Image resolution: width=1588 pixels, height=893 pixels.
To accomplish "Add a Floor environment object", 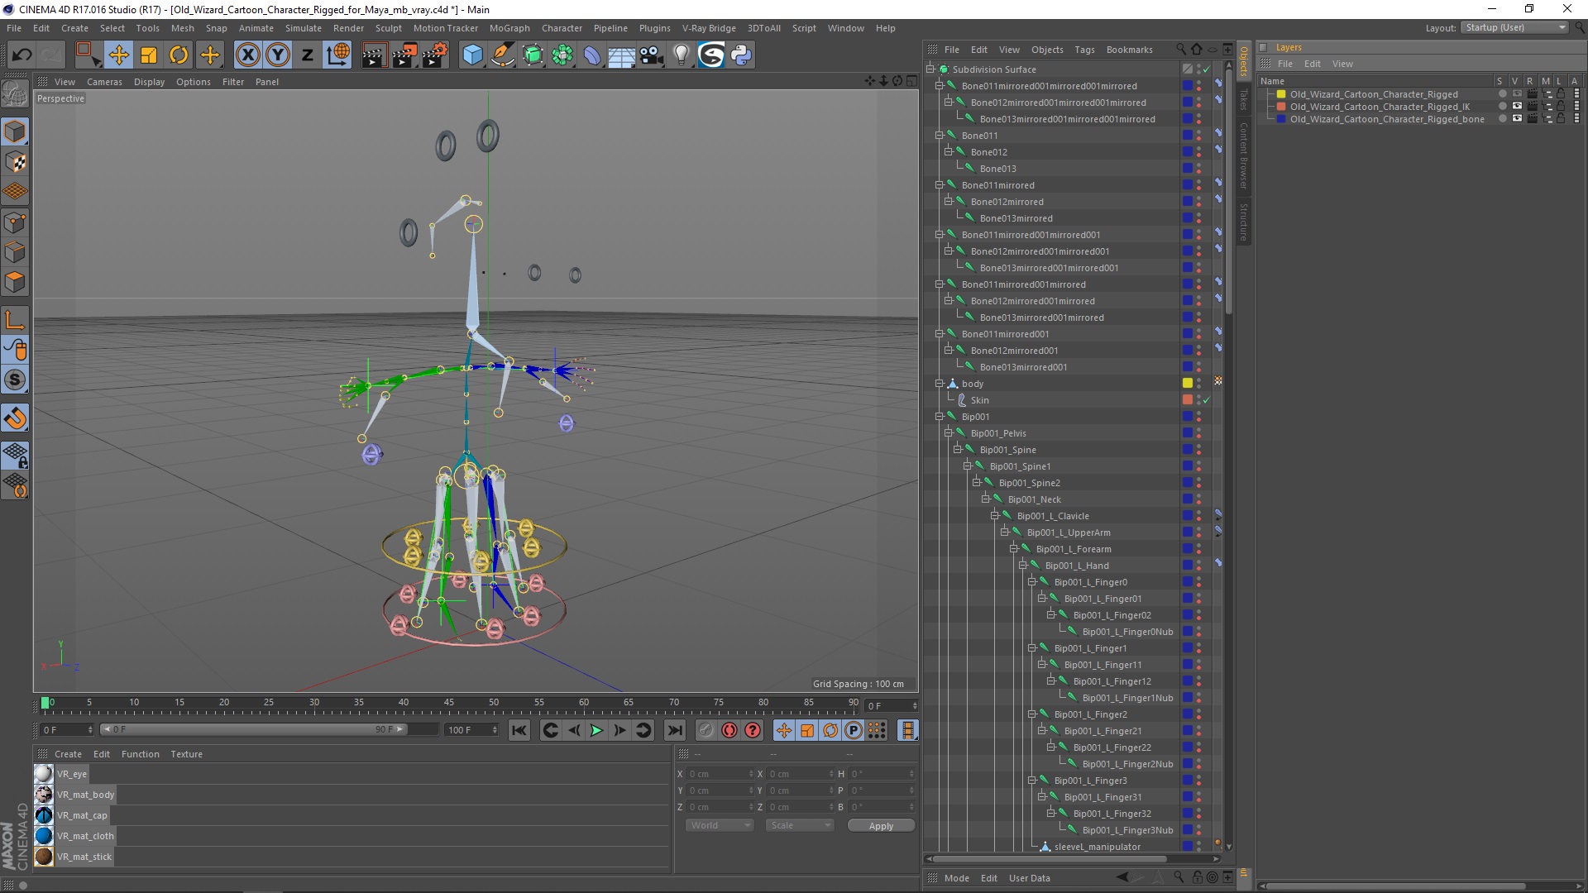I will pos(621,55).
